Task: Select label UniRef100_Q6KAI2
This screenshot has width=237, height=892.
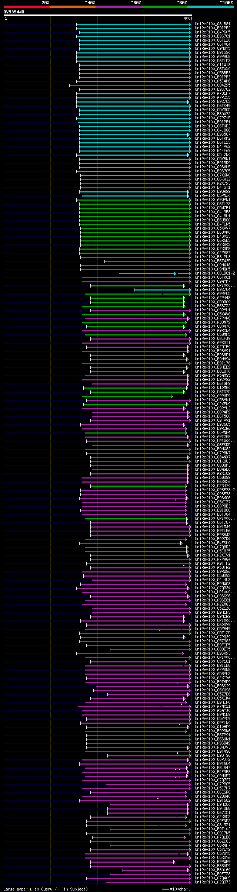Action: (x=213, y=179)
